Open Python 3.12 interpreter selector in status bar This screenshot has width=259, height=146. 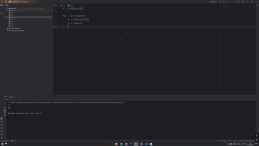pyautogui.click(x=246, y=141)
